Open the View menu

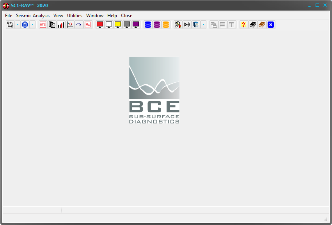click(58, 16)
